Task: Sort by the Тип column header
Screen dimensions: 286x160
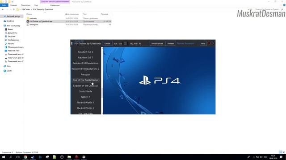Action: 85,14
